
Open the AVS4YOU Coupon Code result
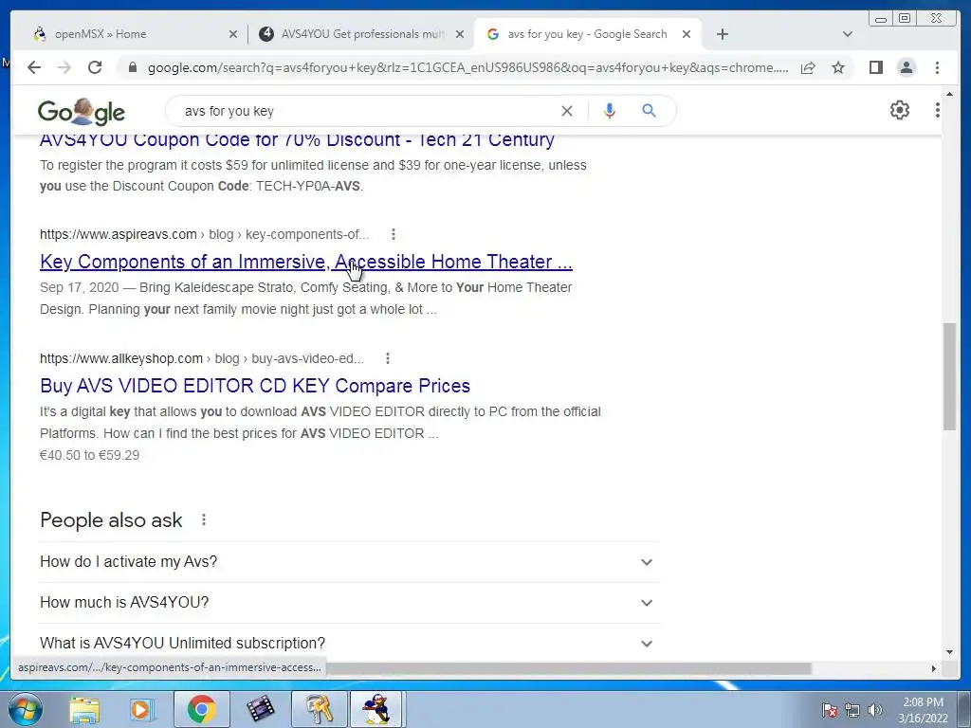point(297,141)
